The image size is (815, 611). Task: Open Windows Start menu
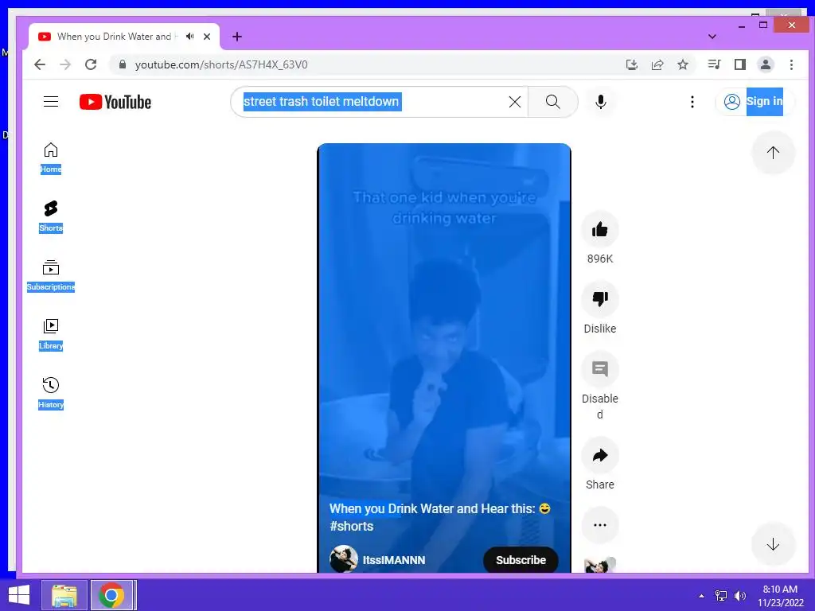(19, 595)
